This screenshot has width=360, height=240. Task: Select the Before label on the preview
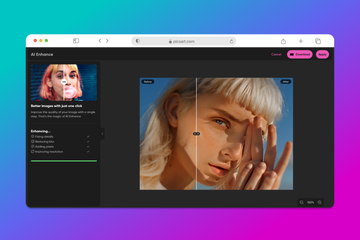coord(148,81)
